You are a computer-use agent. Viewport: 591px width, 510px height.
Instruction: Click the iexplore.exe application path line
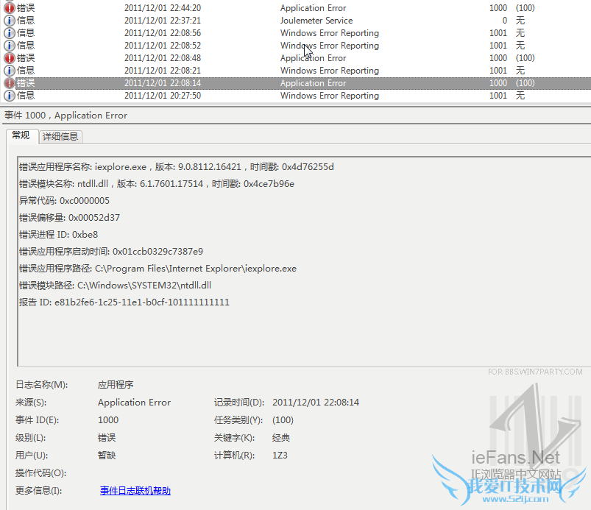pos(158,269)
